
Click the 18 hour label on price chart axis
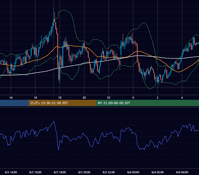[x=60, y=98]
